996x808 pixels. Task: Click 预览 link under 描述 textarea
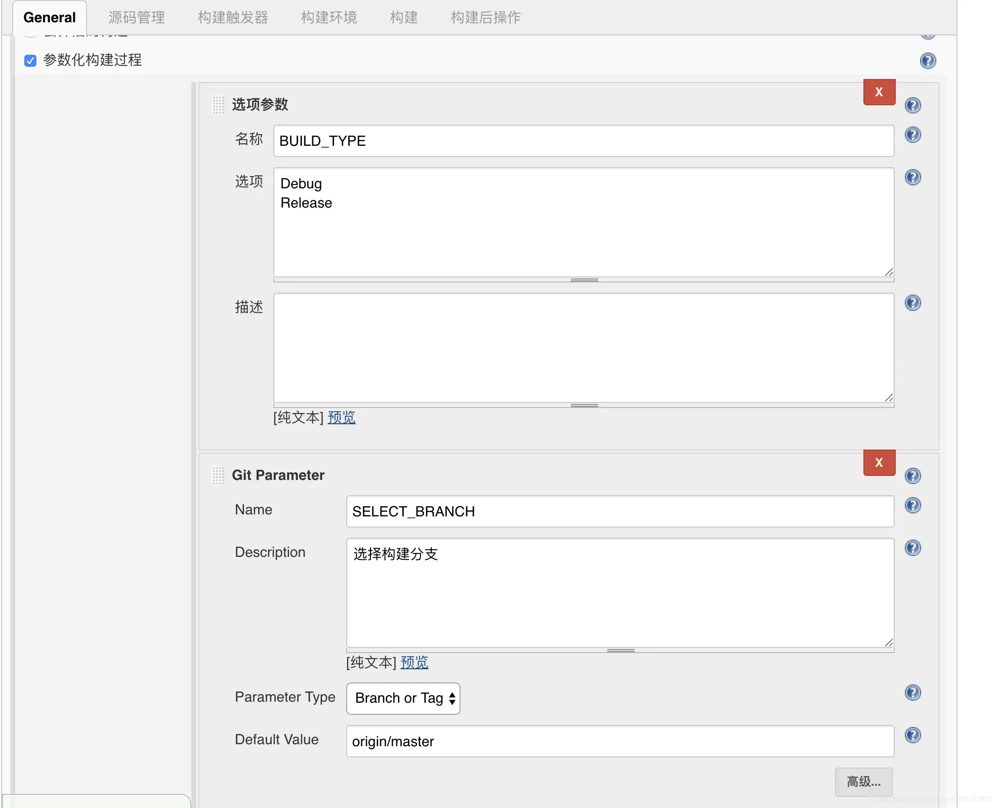(x=341, y=418)
